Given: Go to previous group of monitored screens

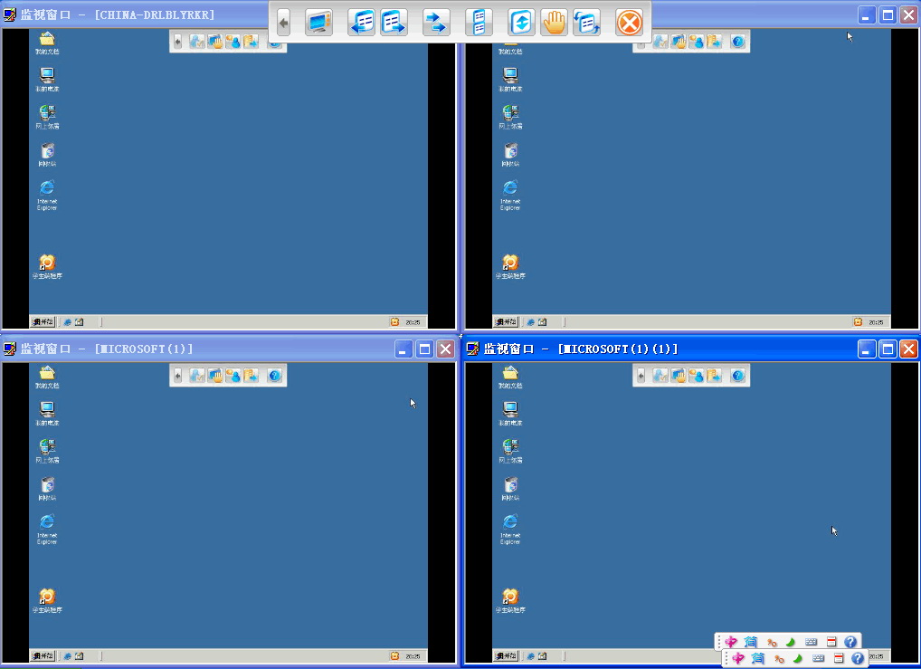Looking at the screenshot, I should 361,24.
